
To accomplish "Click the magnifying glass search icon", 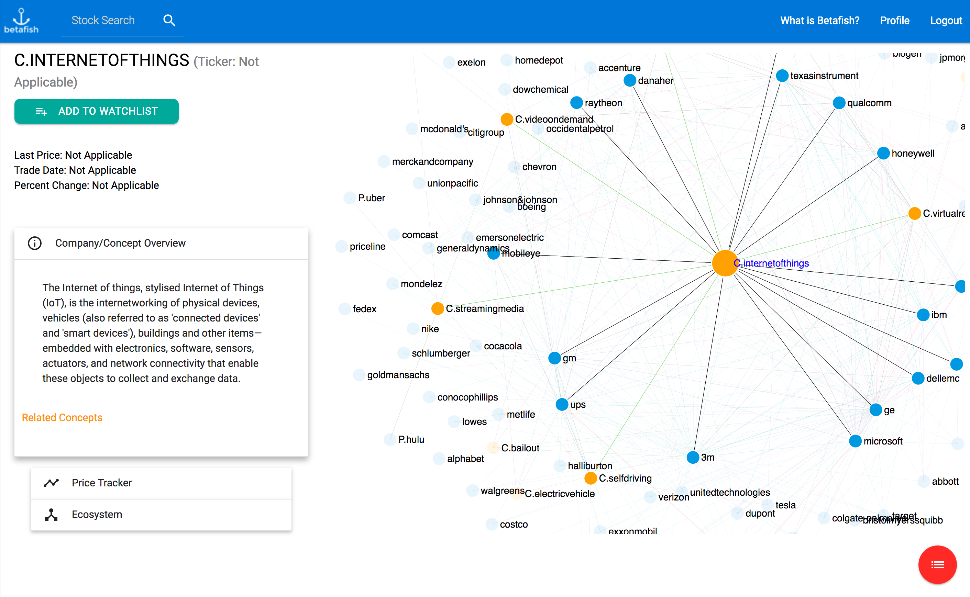I will (x=169, y=21).
